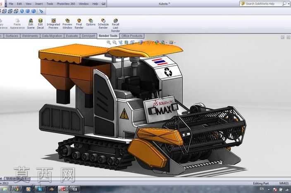The image size is (291, 193).
Task: Open the SolidWorks taskbar button
Action: [x=63, y=189]
